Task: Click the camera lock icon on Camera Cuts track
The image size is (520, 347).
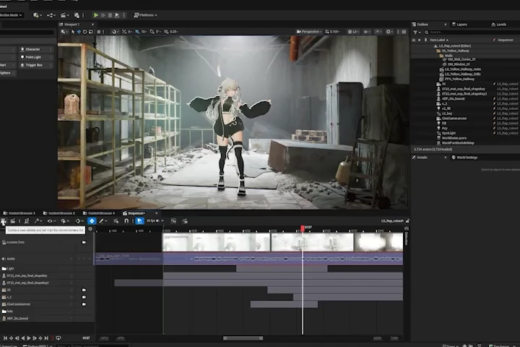Action: (x=84, y=242)
